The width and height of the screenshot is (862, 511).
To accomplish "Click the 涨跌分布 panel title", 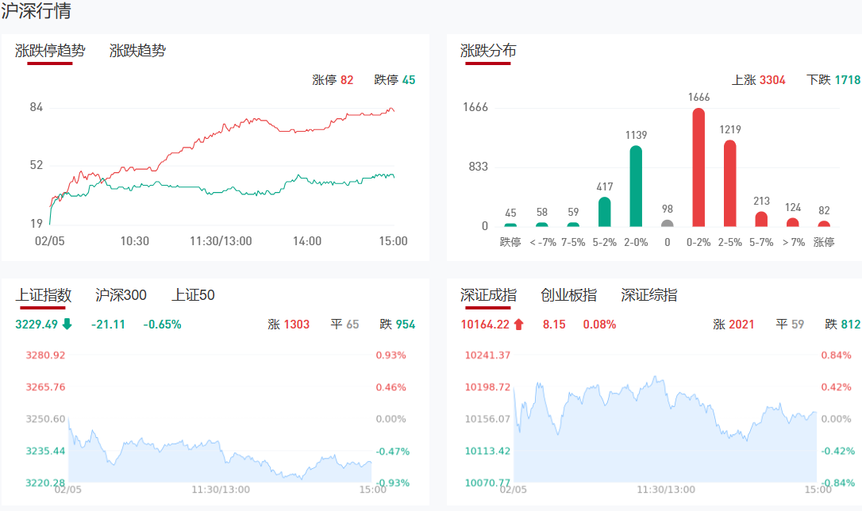I will click(488, 51).
